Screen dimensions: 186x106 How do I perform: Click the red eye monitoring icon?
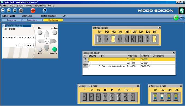click(33, 11)
